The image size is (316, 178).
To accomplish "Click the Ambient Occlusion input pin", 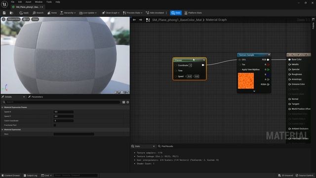I will pos(289,129).
